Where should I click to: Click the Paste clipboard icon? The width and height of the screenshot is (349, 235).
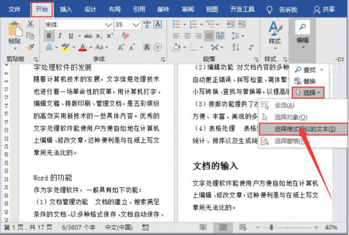pyautogui.click(x=14, y=30)
